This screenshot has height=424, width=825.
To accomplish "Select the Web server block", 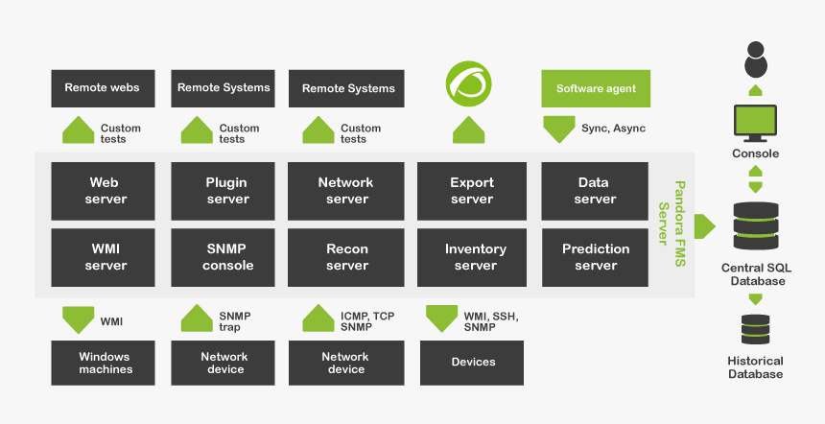I will pyautogui.click(x=104, y=191).
